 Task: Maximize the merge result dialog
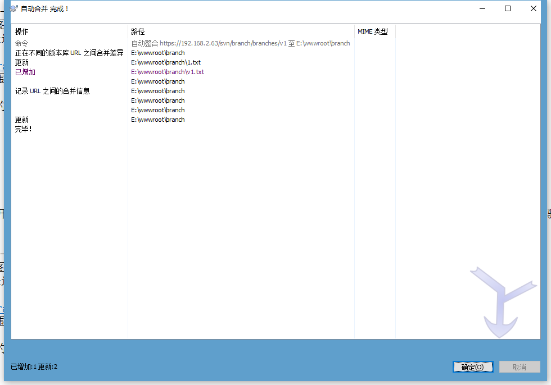508,8
